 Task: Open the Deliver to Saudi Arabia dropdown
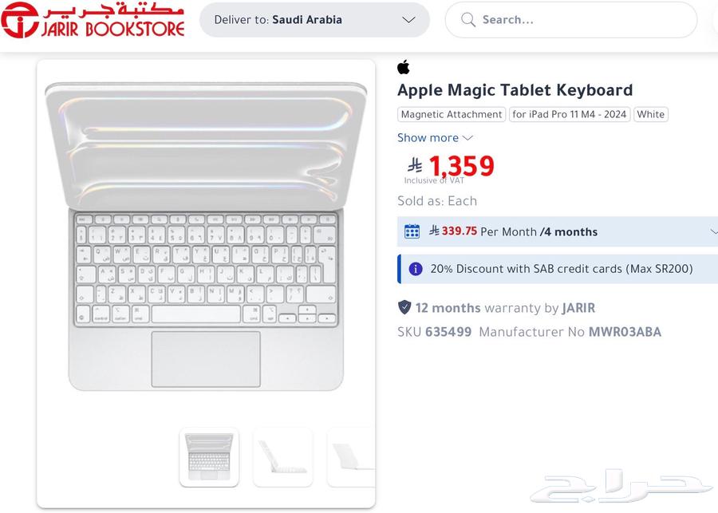(x=315, y=20)
